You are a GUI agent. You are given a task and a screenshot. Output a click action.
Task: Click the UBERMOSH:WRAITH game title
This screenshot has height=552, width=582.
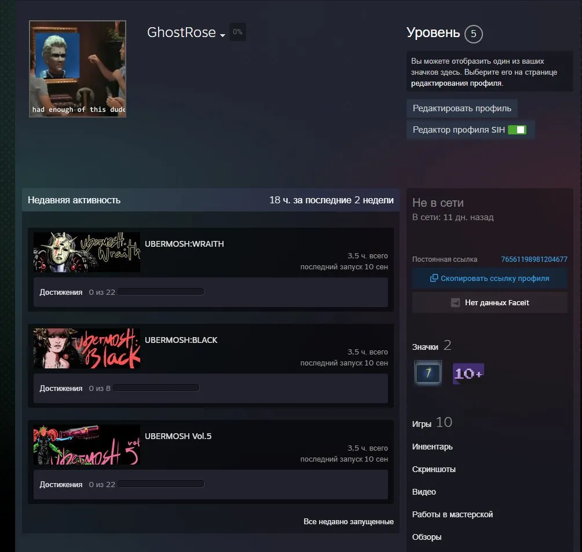tap(184, 244)
